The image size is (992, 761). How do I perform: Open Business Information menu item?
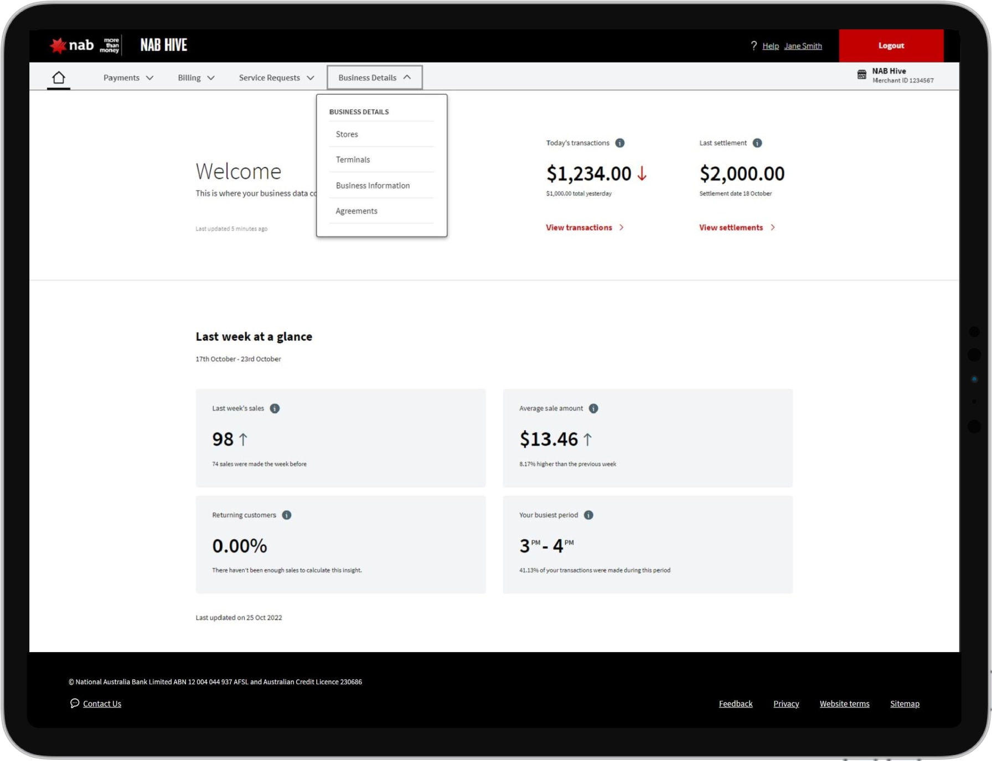(373, 186)
